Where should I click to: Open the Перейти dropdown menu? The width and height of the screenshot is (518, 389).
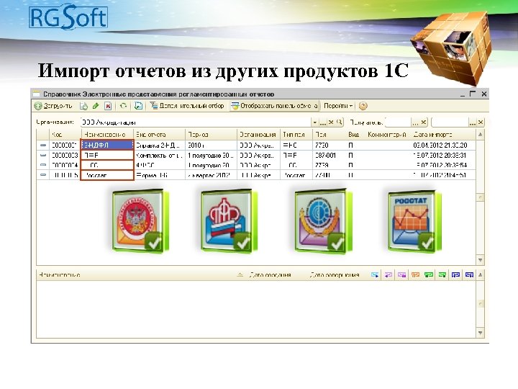(338, 106)
